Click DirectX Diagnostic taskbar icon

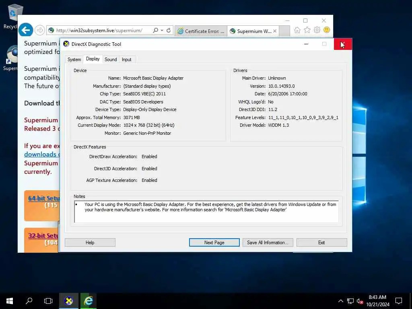tap(68, 301)
